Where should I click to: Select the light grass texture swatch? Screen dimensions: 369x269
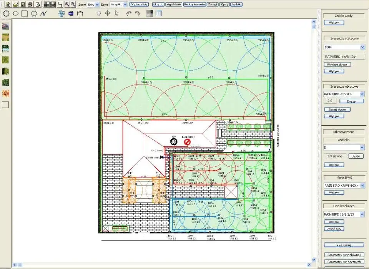pyautogui.click(x=5, y=37)
